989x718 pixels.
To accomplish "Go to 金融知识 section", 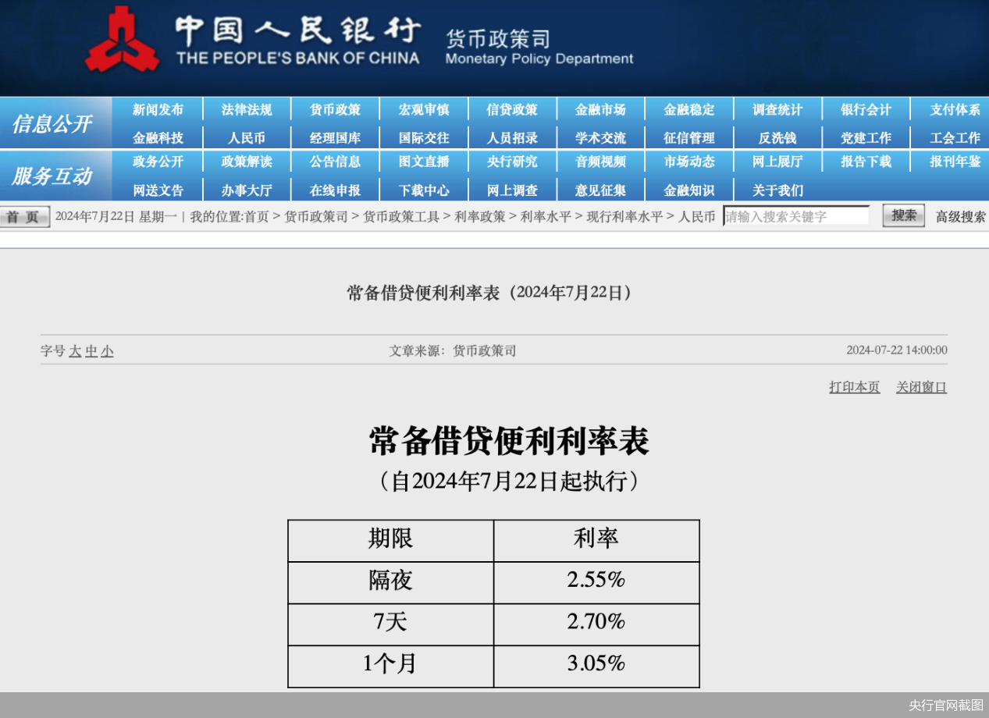I will click(x=689, y=190).
